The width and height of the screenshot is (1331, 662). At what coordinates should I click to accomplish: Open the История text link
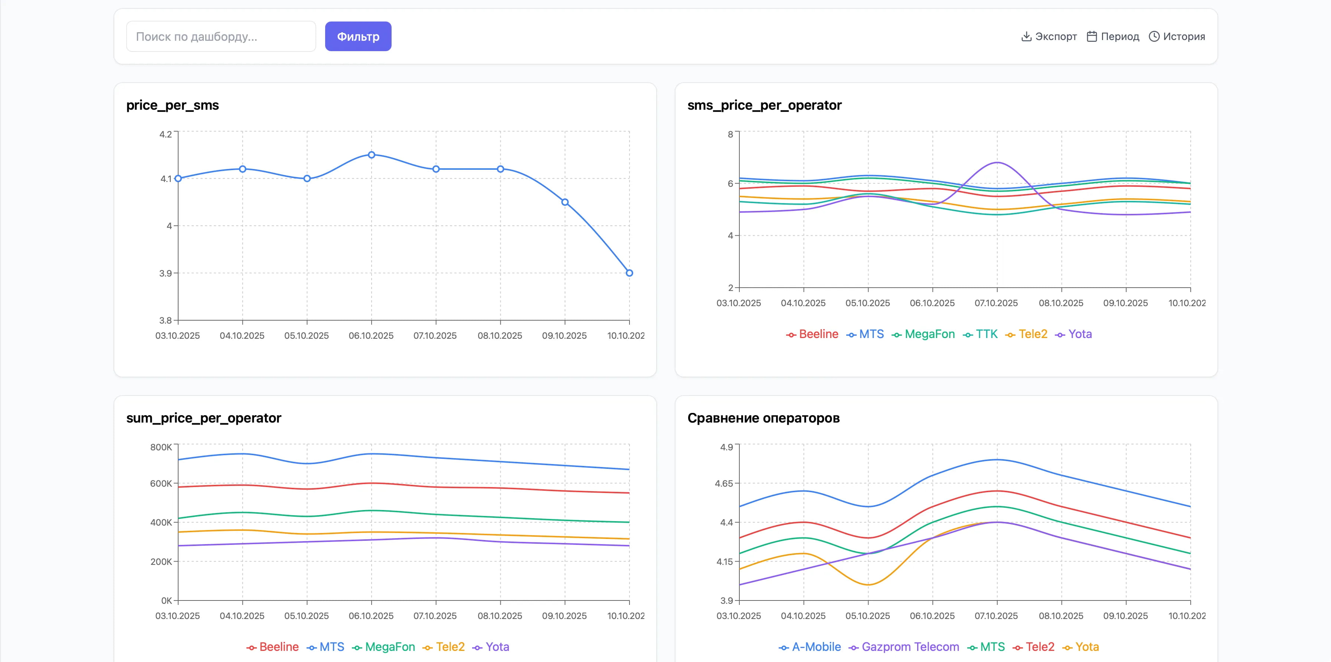(1184, 37)
